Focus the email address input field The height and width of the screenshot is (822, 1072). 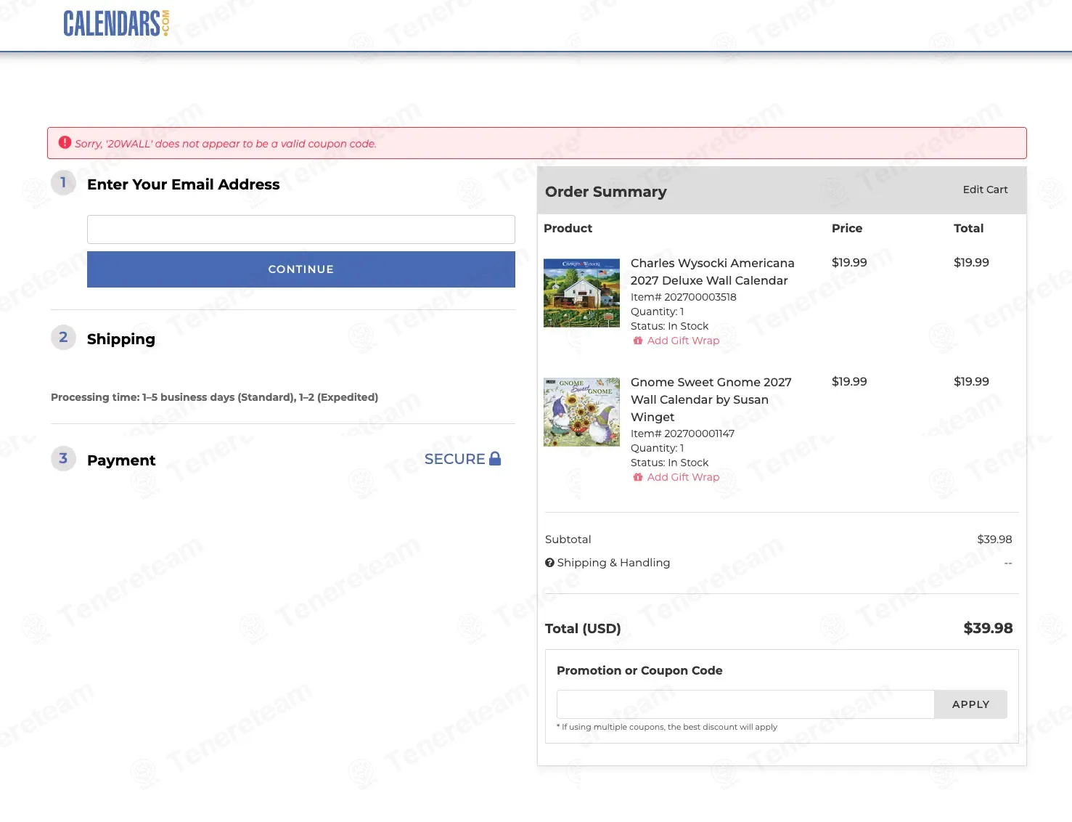pos(301,229)
